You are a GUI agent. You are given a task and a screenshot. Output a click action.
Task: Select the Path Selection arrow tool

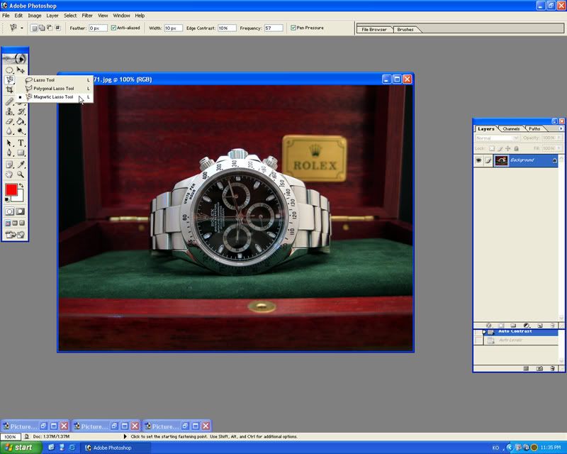click(9, 143)
